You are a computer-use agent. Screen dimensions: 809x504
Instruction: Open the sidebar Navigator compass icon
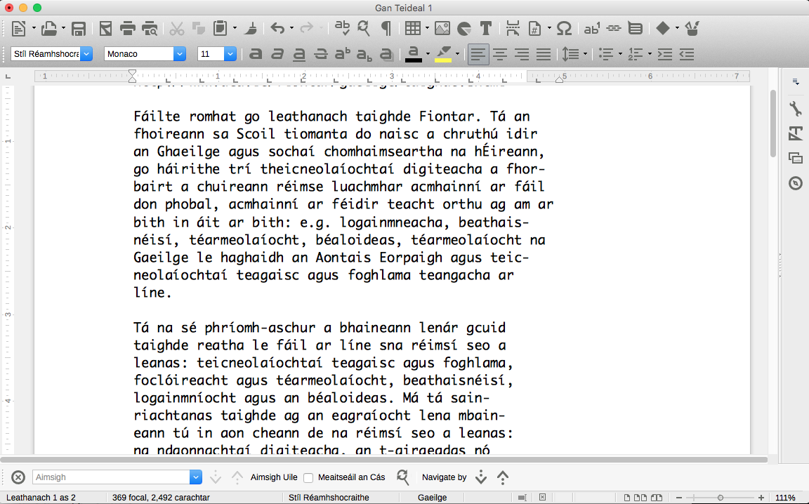pyautogui.click(x=796, y=183)
